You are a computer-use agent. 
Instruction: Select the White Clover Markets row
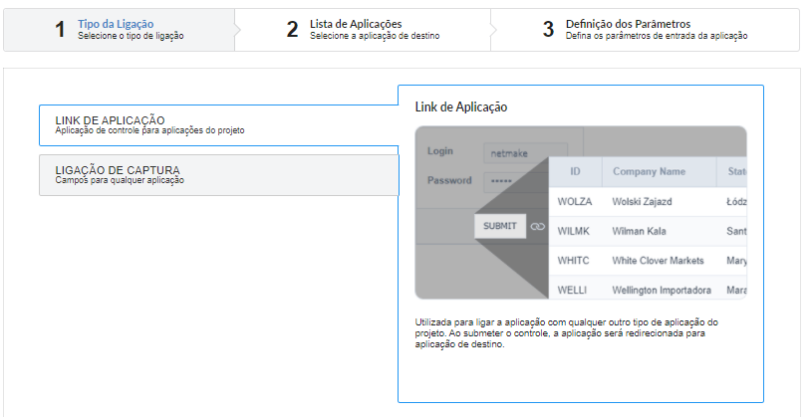pyautogui.click(x=648, y=261)
